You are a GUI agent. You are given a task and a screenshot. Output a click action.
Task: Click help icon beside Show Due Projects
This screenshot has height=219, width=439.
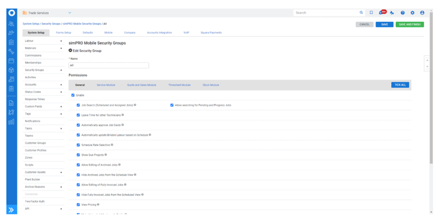[x=105, y=154]
